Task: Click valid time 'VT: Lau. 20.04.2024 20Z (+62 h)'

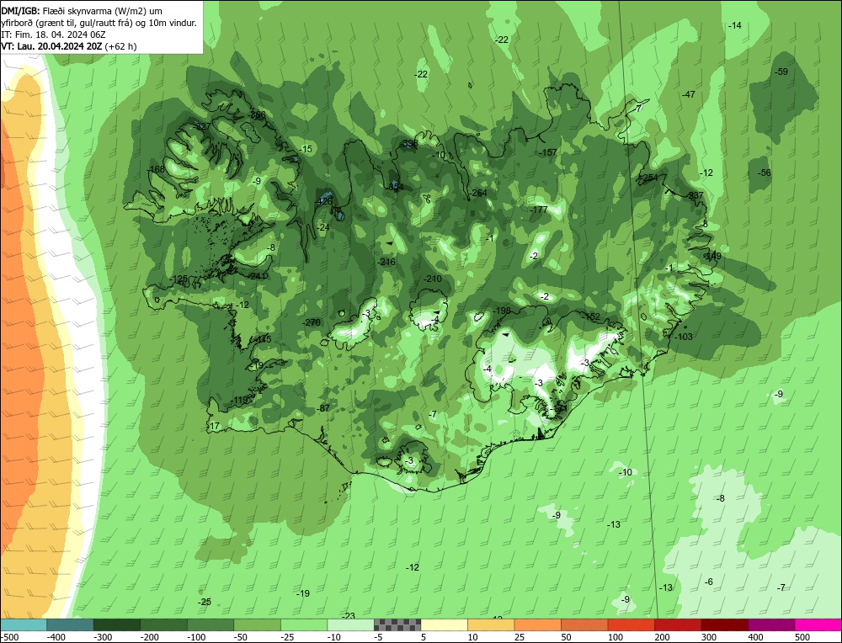Action: tap(69, 46)
